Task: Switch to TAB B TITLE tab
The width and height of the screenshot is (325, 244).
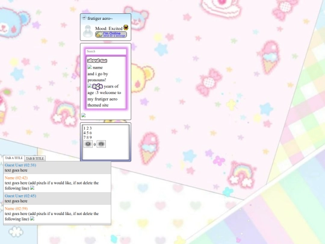Action: tap(35, 158)
